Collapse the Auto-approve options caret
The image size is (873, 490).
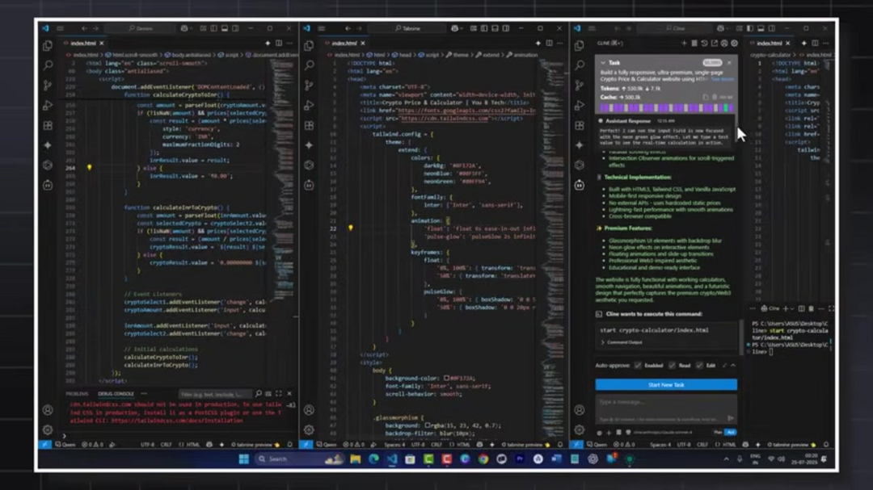(733, 366)
